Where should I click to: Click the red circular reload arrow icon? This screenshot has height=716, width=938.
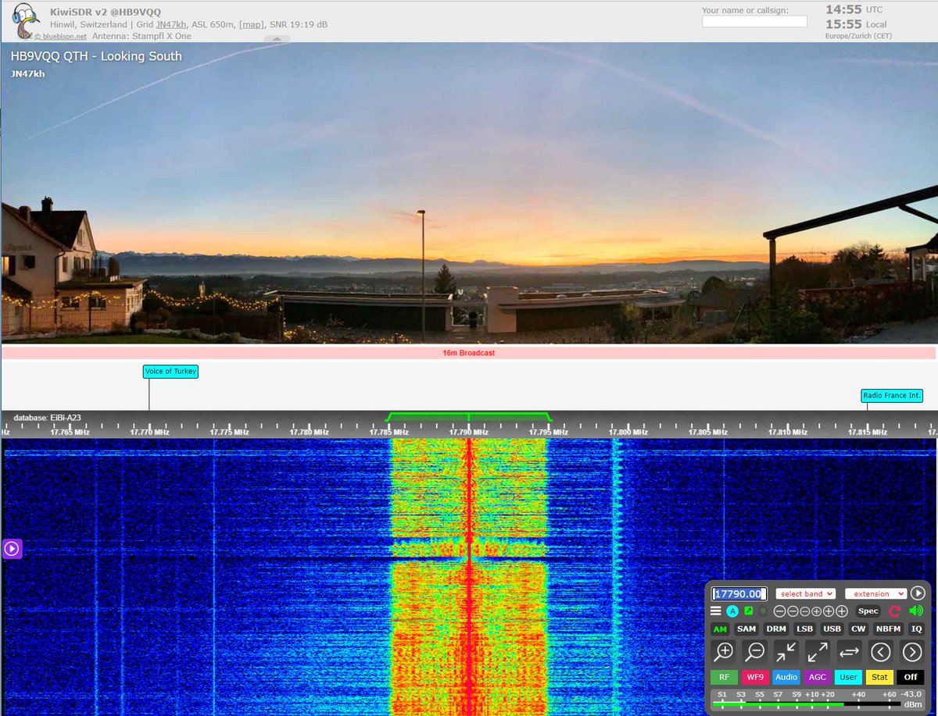(895, 611)
